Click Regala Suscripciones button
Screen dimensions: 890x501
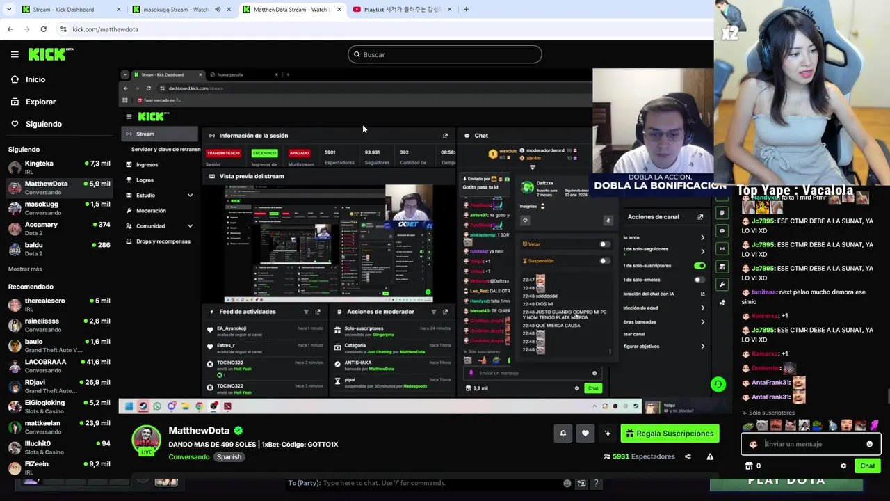click(670, 434)
